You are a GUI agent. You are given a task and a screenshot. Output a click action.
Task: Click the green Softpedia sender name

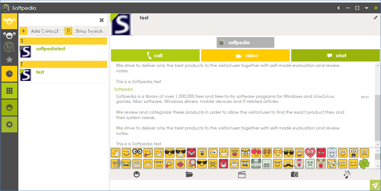coord(123,89)
